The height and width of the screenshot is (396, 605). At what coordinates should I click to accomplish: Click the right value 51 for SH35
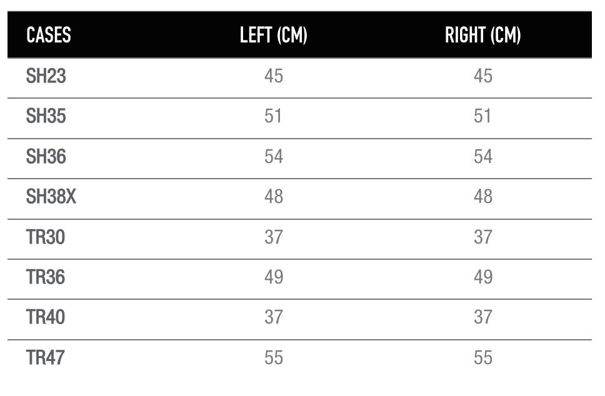[482, 116]
